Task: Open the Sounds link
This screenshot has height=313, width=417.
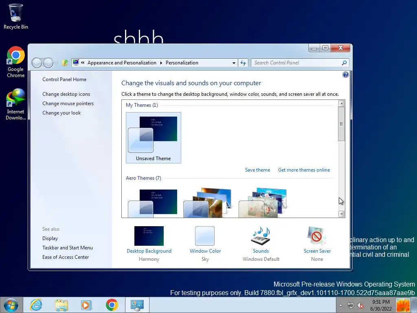Action: (x=261, y=251)
